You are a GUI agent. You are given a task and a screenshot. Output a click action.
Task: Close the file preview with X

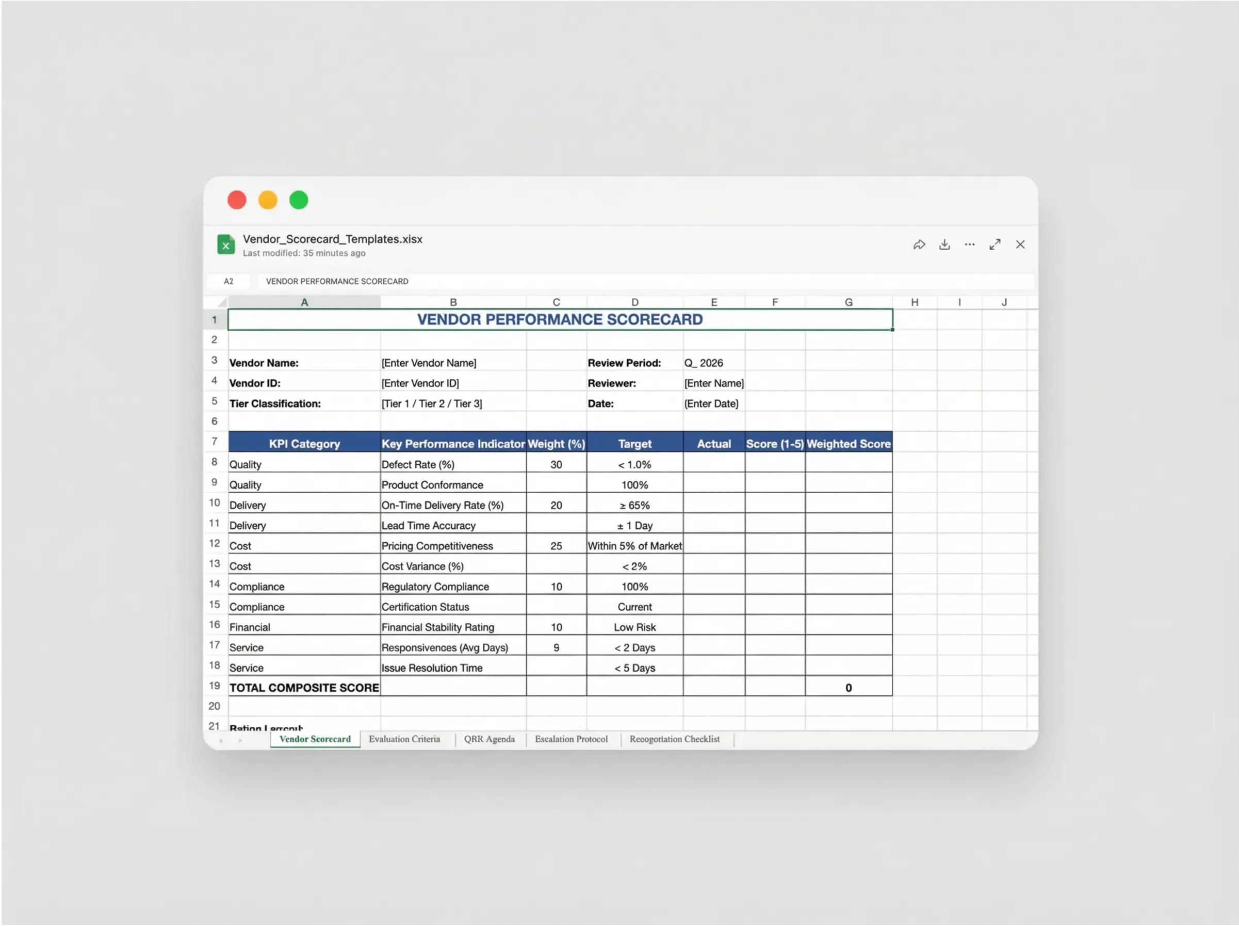pyautogui.click(x=1020, y=245)
